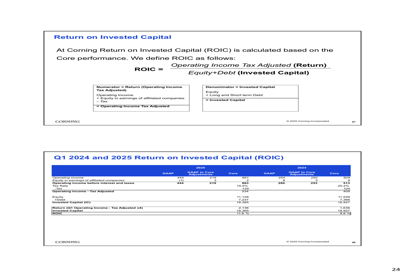
Task: Click the 2024 GAAP operating income value 254
Action: (x=281, y=178)
